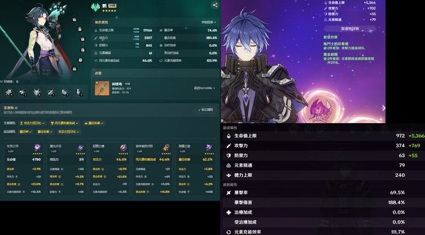Click the share icon at top right
Screen dimensions: 425x235
[215, 5]
